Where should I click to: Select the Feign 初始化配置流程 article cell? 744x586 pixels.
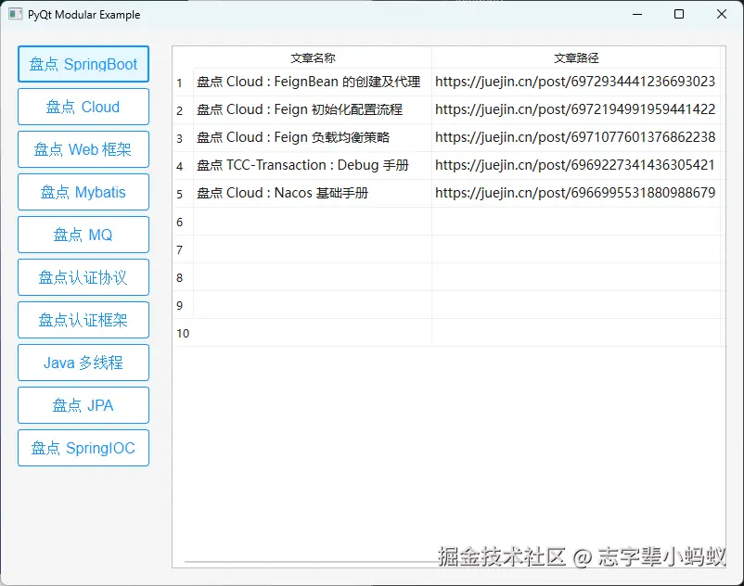[x=313, y=110]
